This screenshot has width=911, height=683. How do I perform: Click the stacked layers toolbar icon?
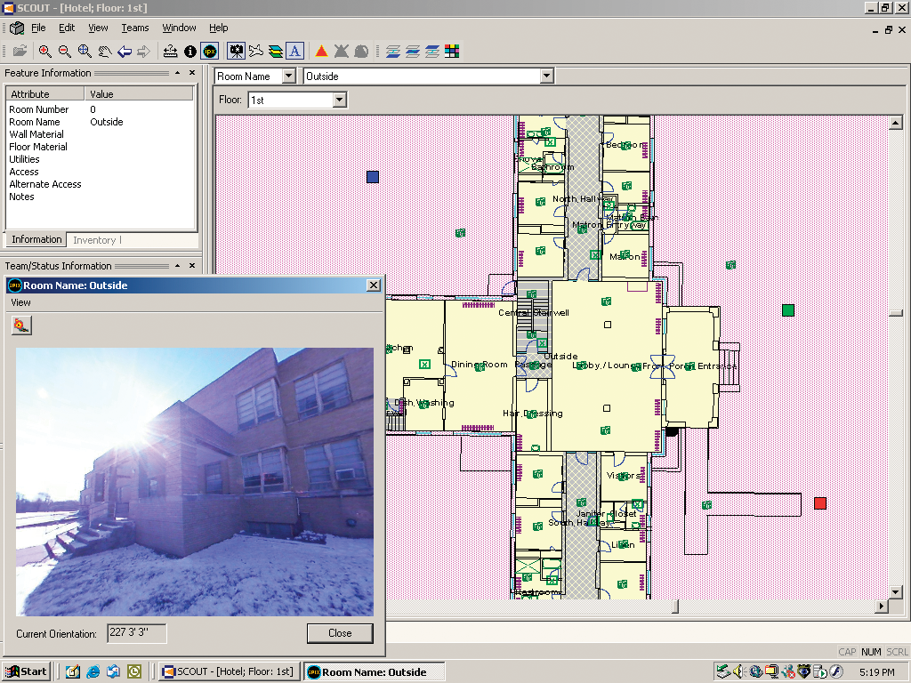click(x=276, y=52)
